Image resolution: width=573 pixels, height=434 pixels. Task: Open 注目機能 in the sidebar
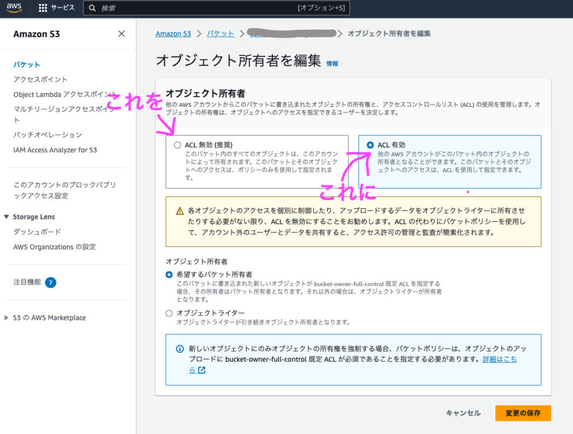[27, 282]
